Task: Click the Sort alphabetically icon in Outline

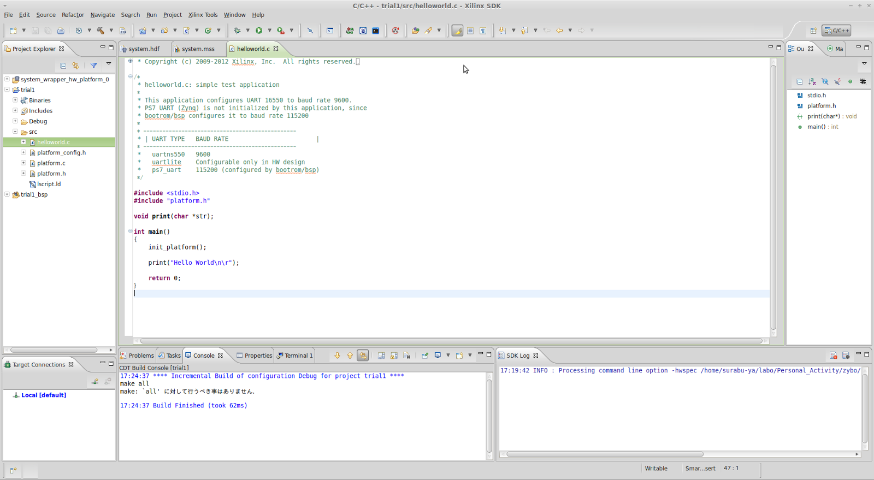Action: pos(812,81)
